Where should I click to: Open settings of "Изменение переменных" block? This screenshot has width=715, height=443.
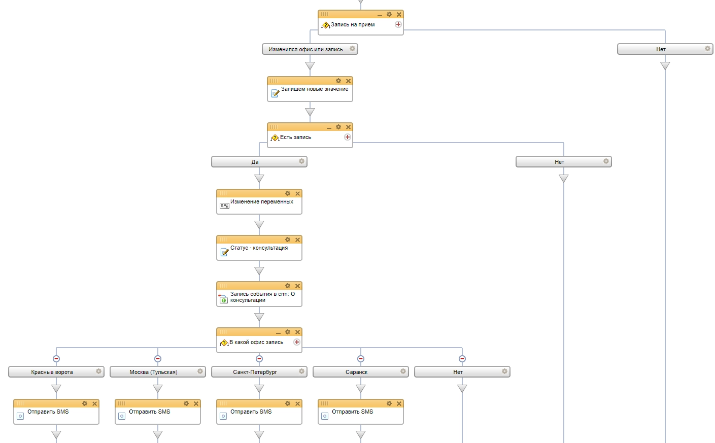pos(288,194)
